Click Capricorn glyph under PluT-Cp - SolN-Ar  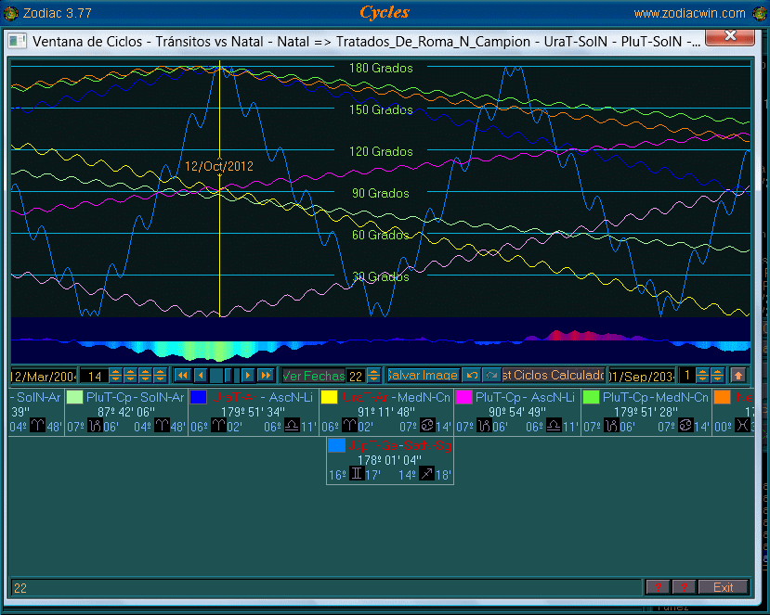tap(95, 426)
